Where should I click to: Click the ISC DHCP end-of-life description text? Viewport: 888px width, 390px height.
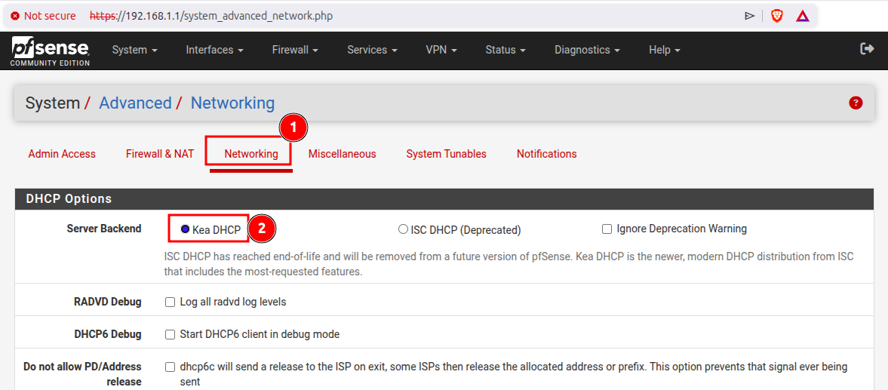(509, 264)
